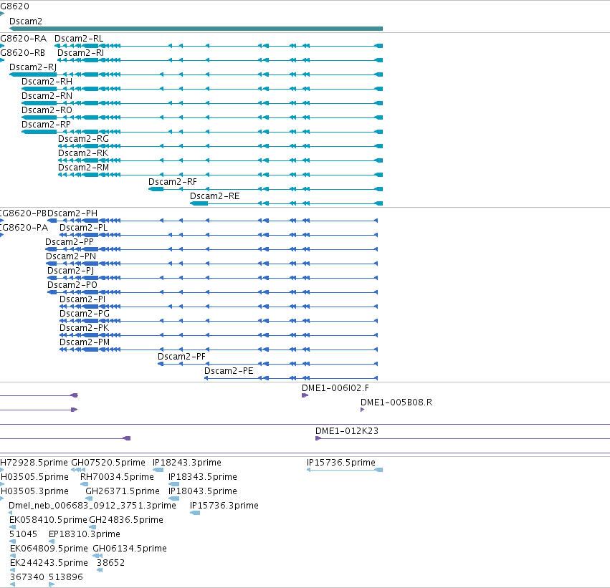Click the DME1-005B08.R purple arrow glyph

pos(362,410)
